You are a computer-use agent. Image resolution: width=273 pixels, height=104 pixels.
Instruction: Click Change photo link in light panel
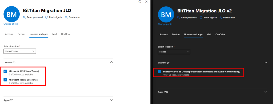pyautogui.click(x=11, y=24)
